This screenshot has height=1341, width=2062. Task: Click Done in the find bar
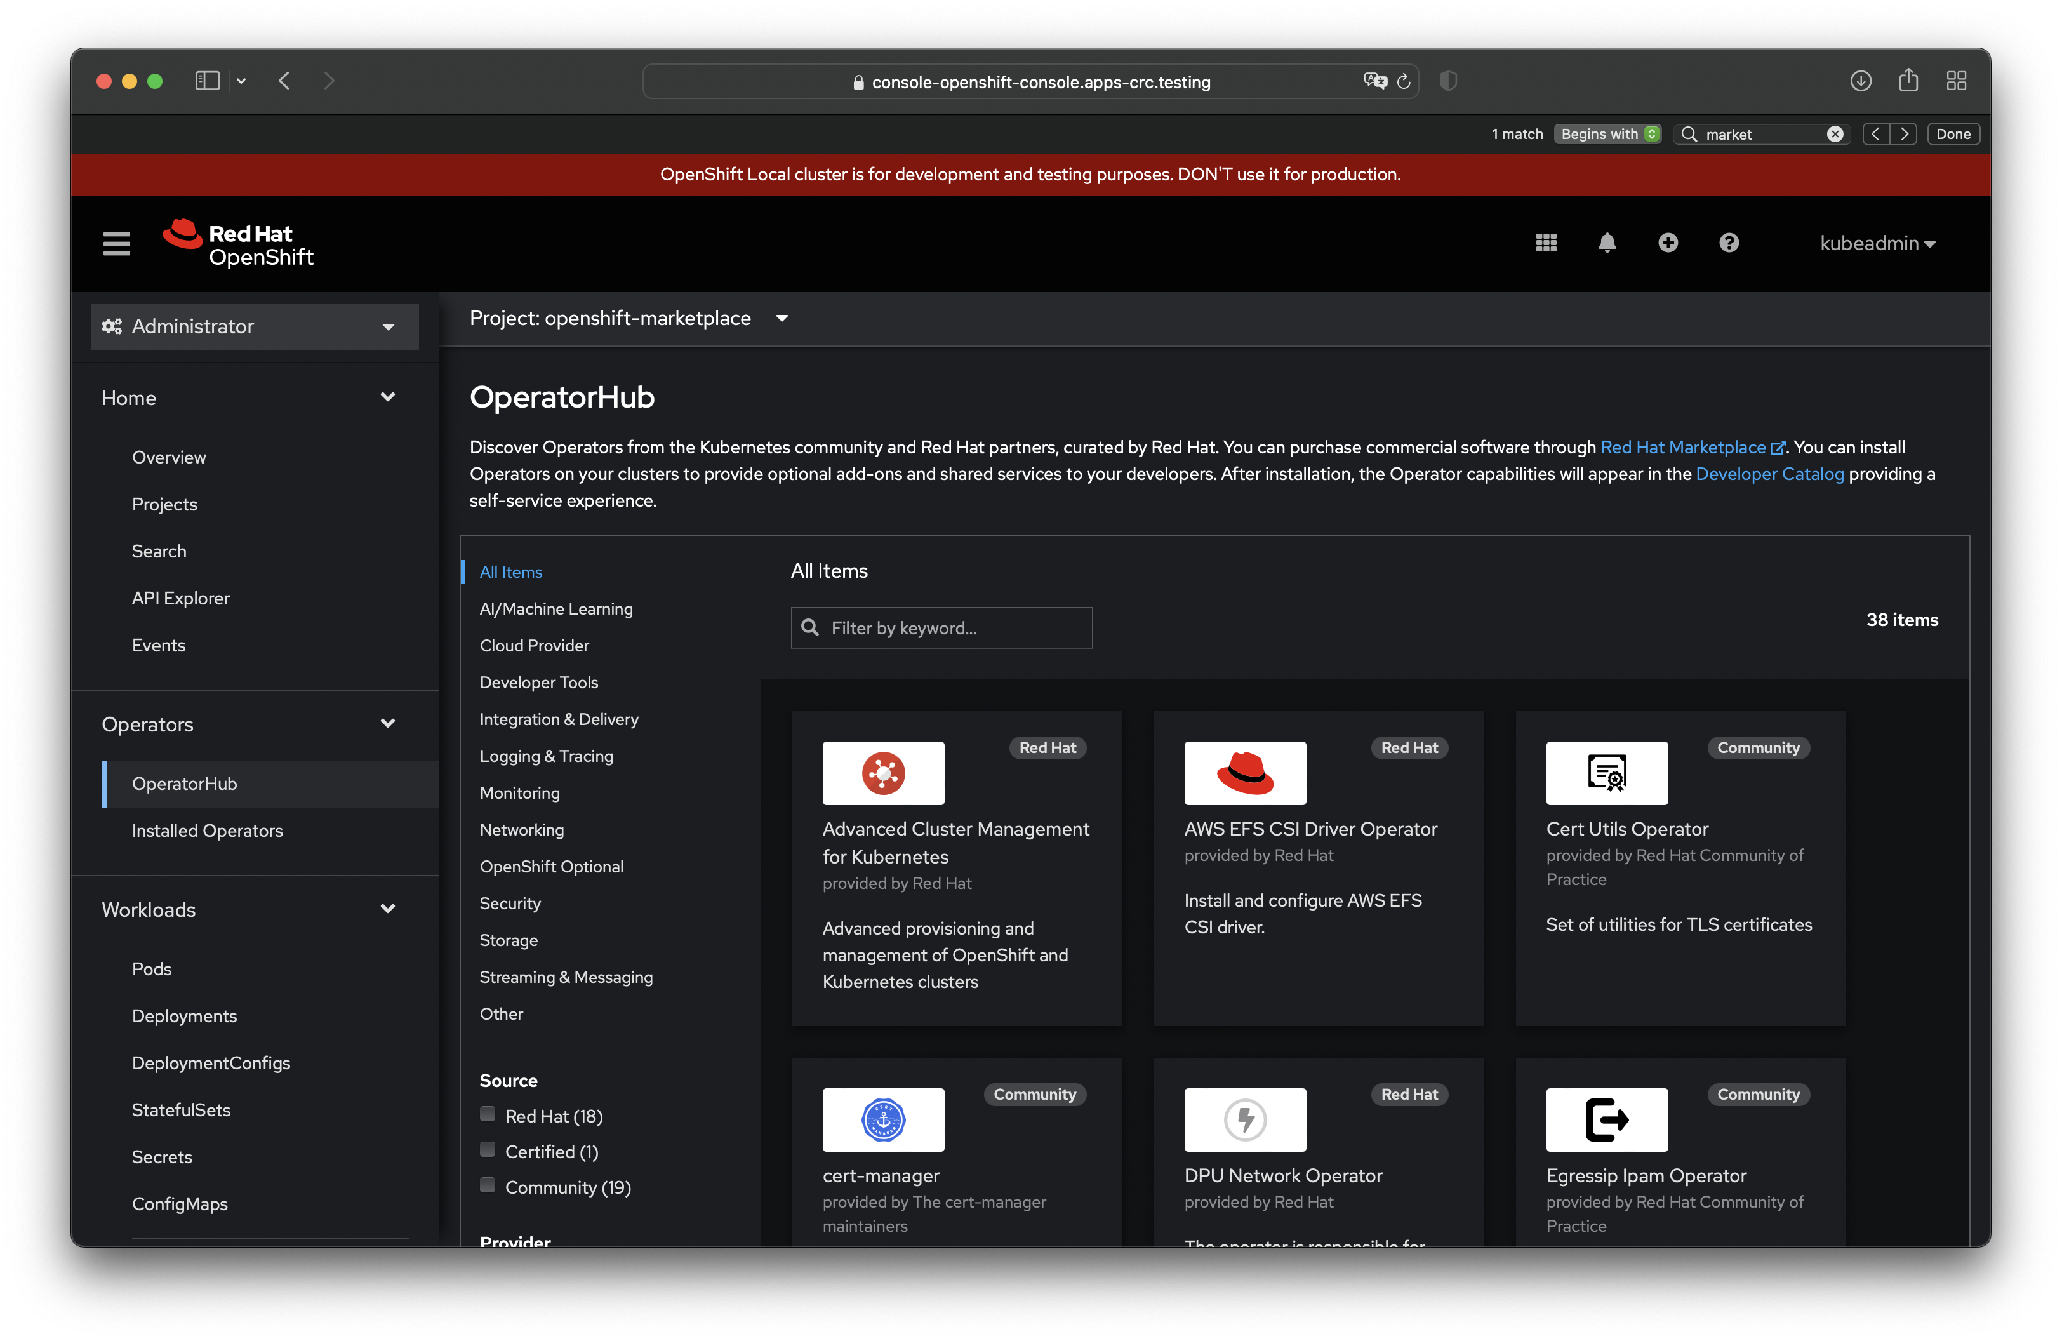pyautogui.click(x=1953, y=134)
